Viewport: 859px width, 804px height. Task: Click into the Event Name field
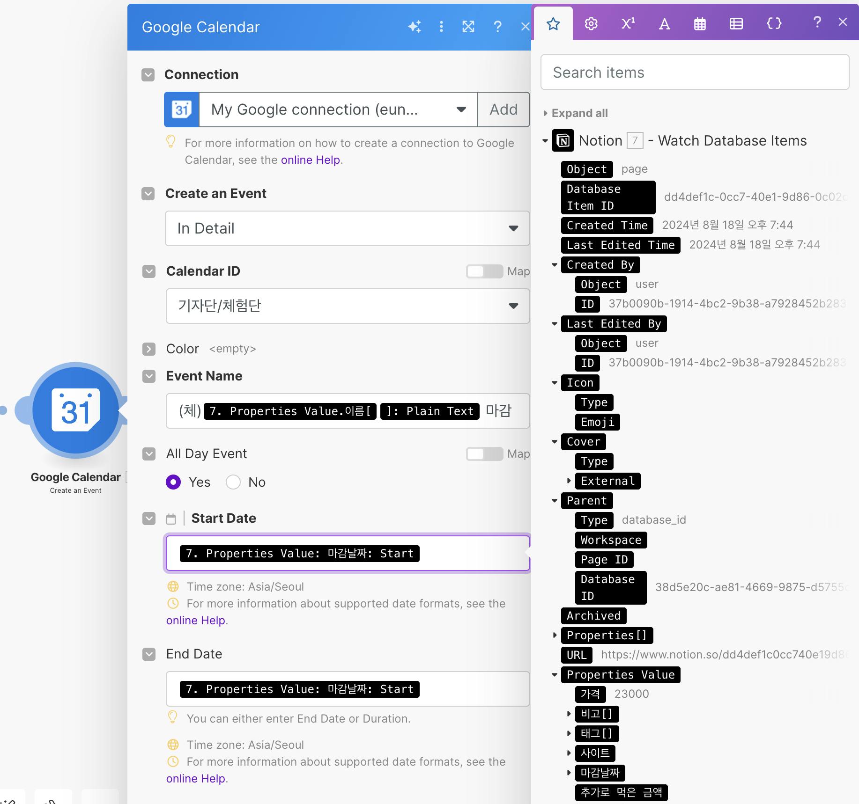click(348, 411)
